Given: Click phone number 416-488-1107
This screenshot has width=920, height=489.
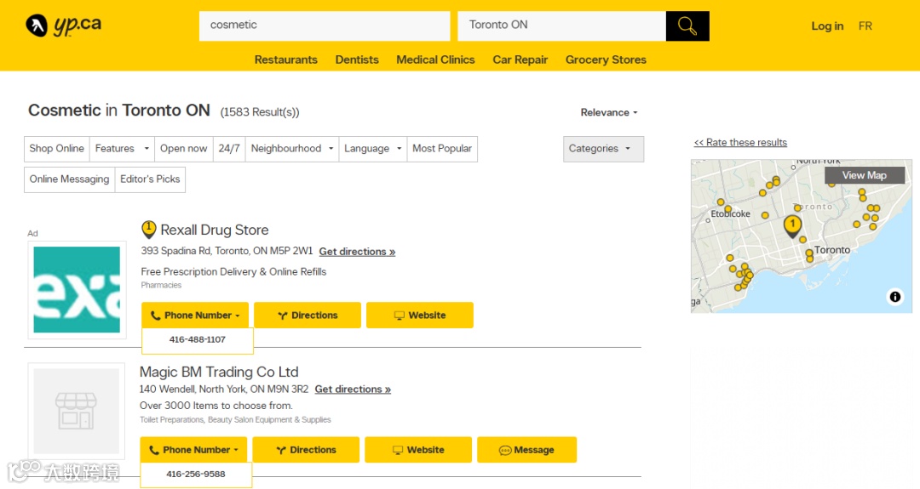Looking at the screenshot, I should 197,339.
